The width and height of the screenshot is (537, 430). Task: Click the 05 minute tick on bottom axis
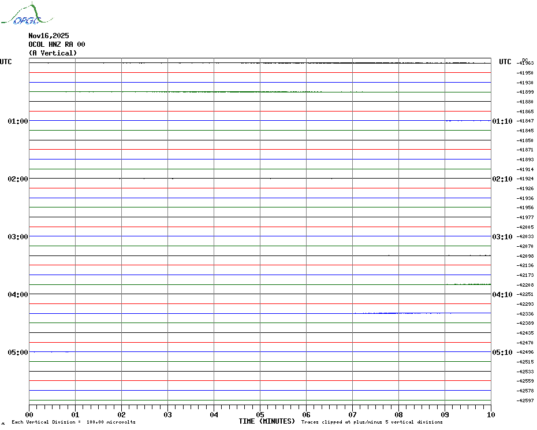coord(260,414)
